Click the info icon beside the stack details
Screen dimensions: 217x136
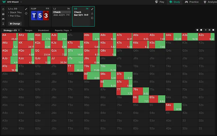point(26,14)
